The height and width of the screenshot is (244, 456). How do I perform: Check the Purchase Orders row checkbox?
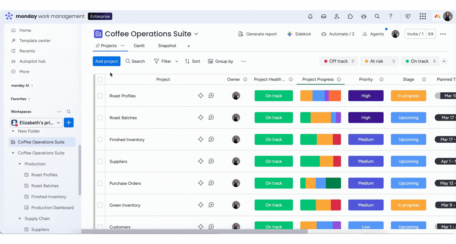(x=100, y=183)
